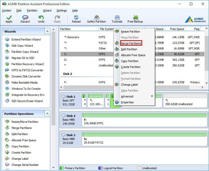Open the System menu
The width and height of the screenshot is (209, 171).
(x=7, y=11)
